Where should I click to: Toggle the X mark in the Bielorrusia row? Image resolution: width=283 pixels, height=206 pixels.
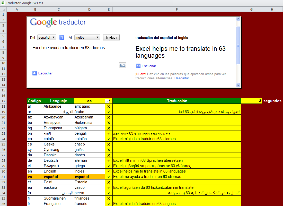(109, 123)
